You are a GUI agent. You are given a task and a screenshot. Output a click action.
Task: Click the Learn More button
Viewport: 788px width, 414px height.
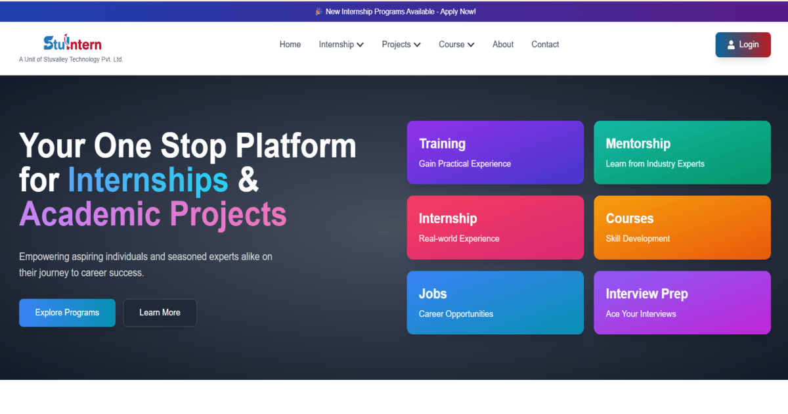pyautogui.click(x=160, y=313)
